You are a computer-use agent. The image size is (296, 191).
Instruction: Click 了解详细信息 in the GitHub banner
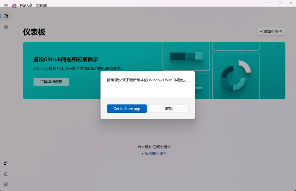(x=51, y=82)
